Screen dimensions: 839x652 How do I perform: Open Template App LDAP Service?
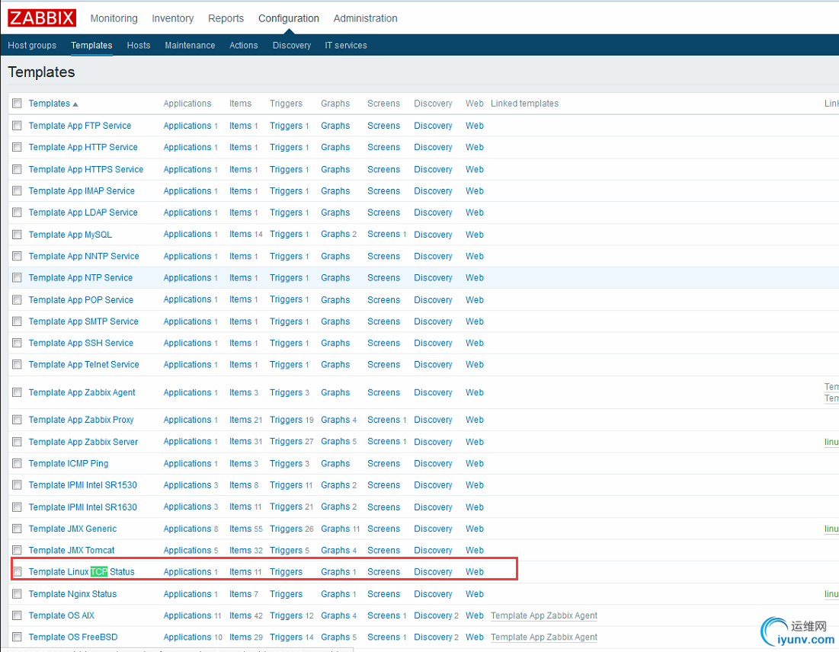(83, 213)
